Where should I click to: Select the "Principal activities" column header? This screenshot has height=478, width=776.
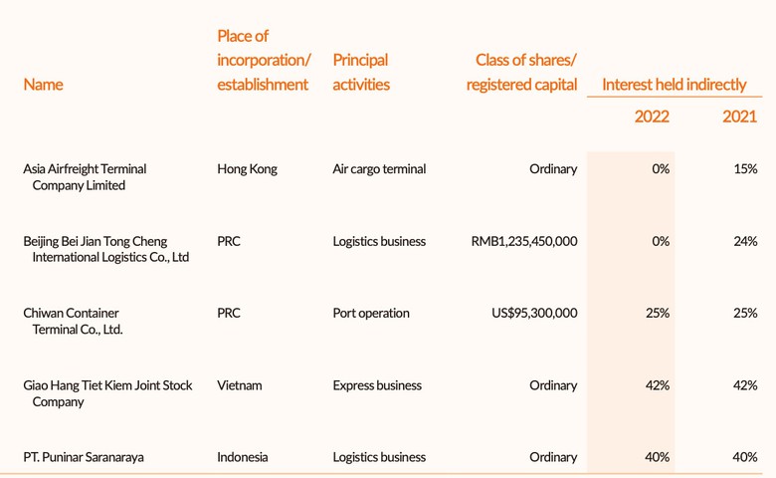[361, 73]
